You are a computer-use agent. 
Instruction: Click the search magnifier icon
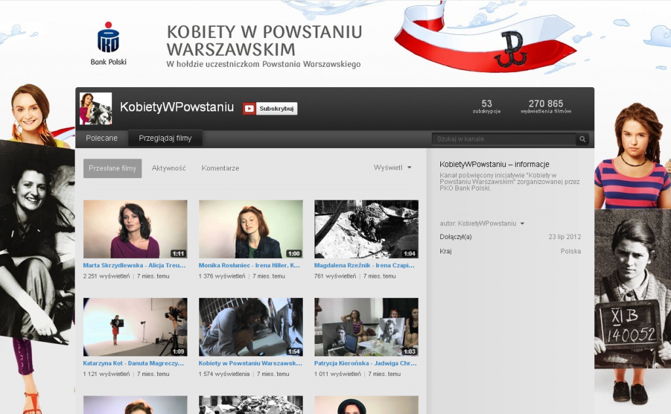[582, 139]
